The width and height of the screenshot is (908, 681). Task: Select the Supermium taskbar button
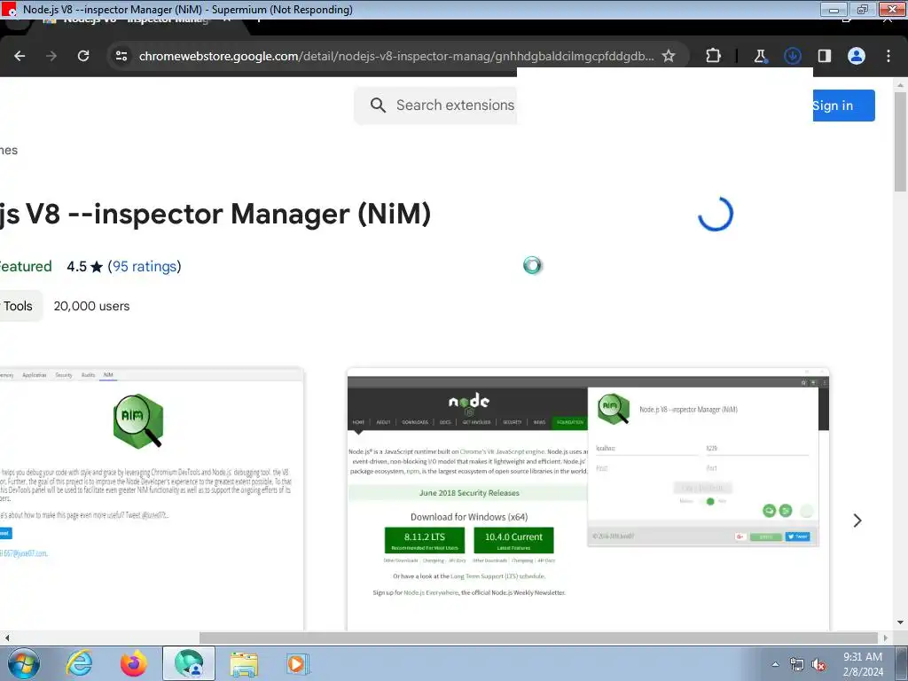coord(189,663)
